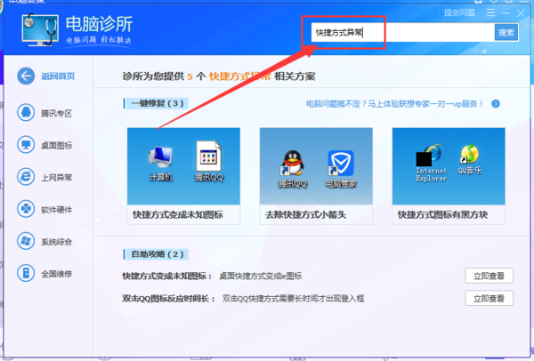Click the 计算机 icon in first repair card

click(x=161, y=156)
